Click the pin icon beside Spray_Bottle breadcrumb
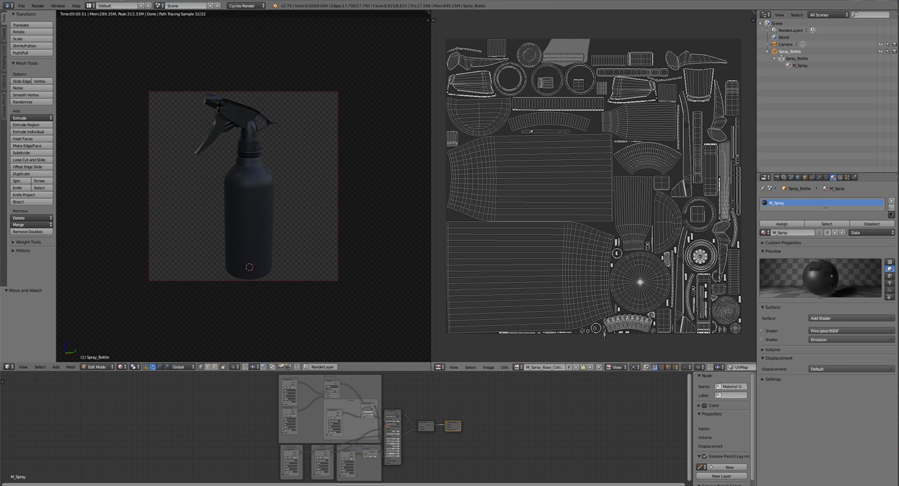This screenshot has height=486, width=899. (763, 188)
